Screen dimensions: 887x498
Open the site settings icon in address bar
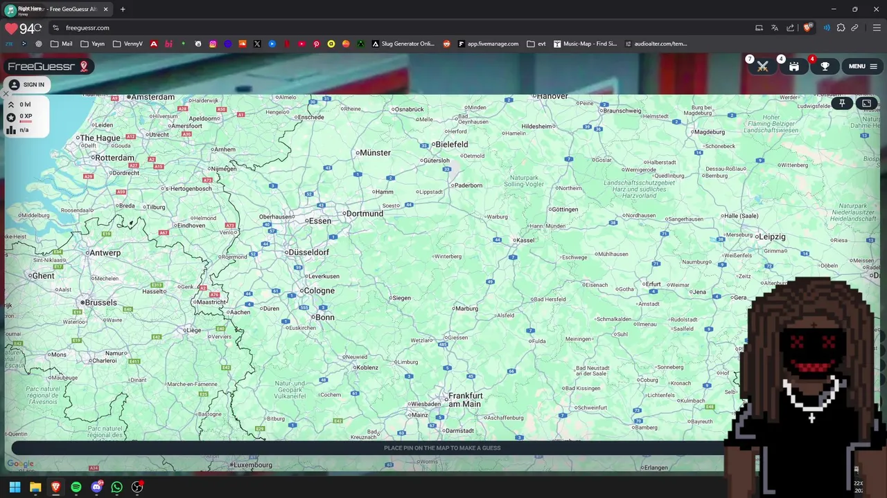(55, 28)
